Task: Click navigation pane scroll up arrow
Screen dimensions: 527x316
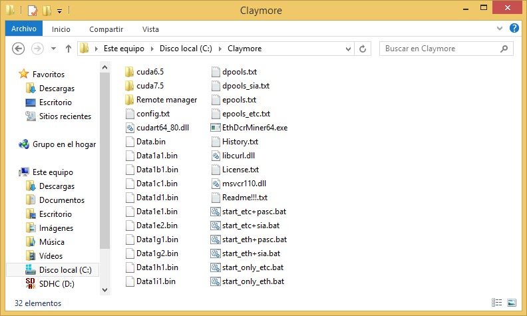Action: click(x=105, y=68)
